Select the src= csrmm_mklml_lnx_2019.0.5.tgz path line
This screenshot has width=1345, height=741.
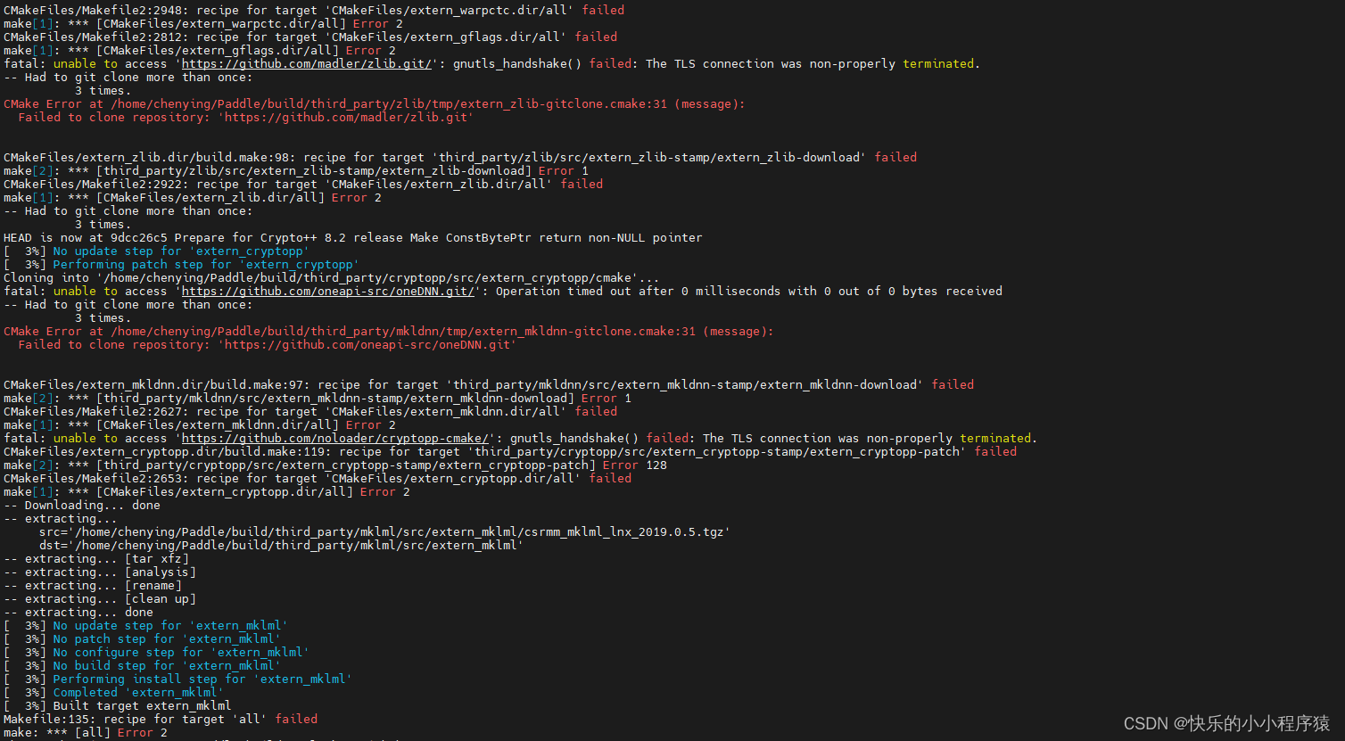point(385,532)
